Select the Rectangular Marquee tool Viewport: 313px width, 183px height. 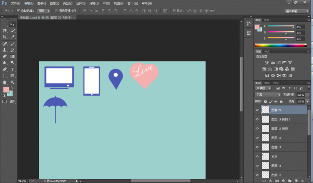(5, 24)
